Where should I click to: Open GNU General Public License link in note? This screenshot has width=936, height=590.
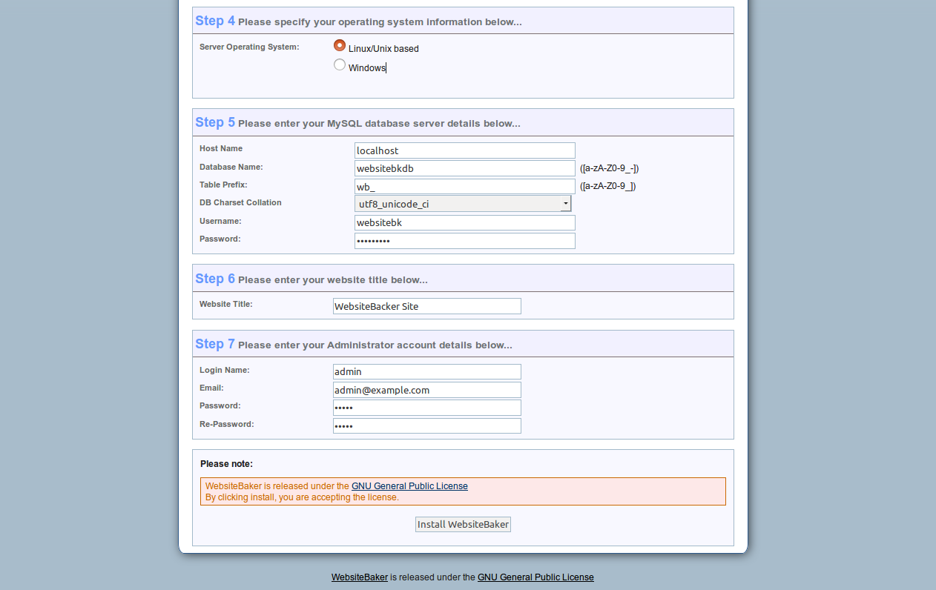(409, 486)
